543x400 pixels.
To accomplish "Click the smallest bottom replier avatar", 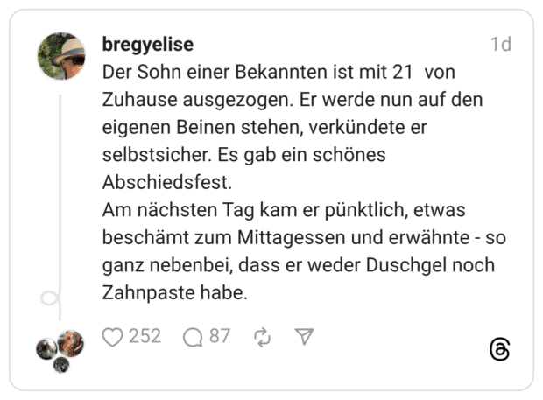I will [61, 364].
